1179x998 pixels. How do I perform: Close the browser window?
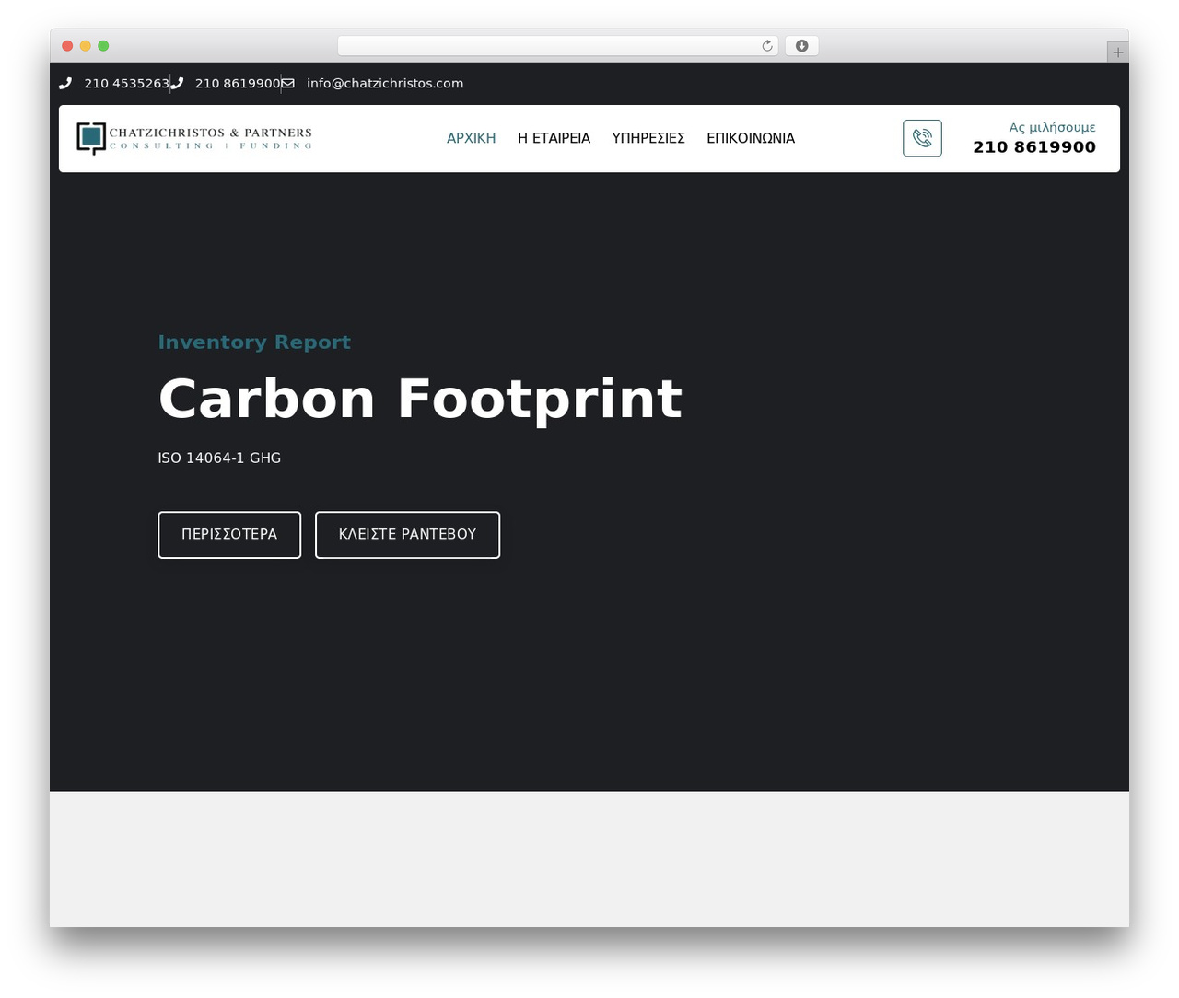67,46
